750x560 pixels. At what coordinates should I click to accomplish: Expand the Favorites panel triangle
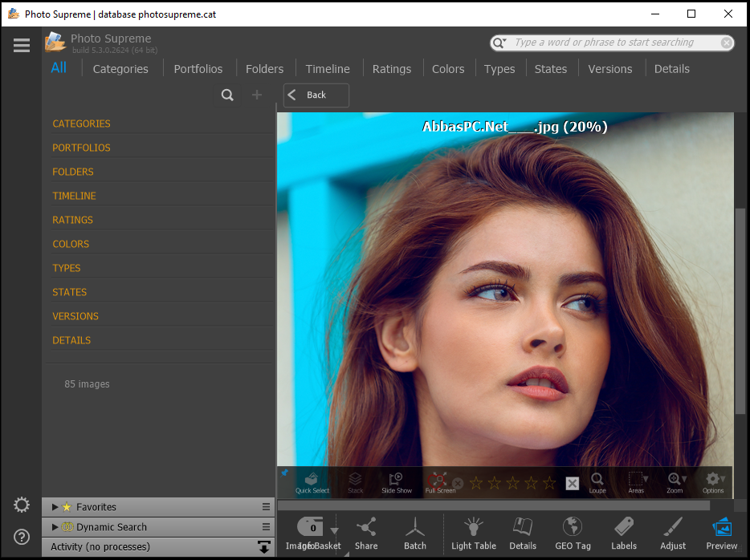55,507
